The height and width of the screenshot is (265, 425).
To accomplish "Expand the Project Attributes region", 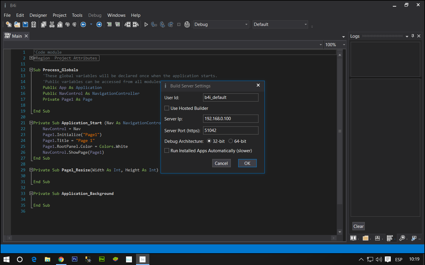I will click(x=31, y=58).
